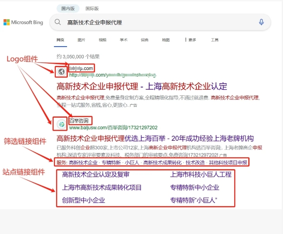The width and height of the screenshot is (283, 234).
Task: Click the search box with 高新技术企业申报代理
Action: pos(160,22)
